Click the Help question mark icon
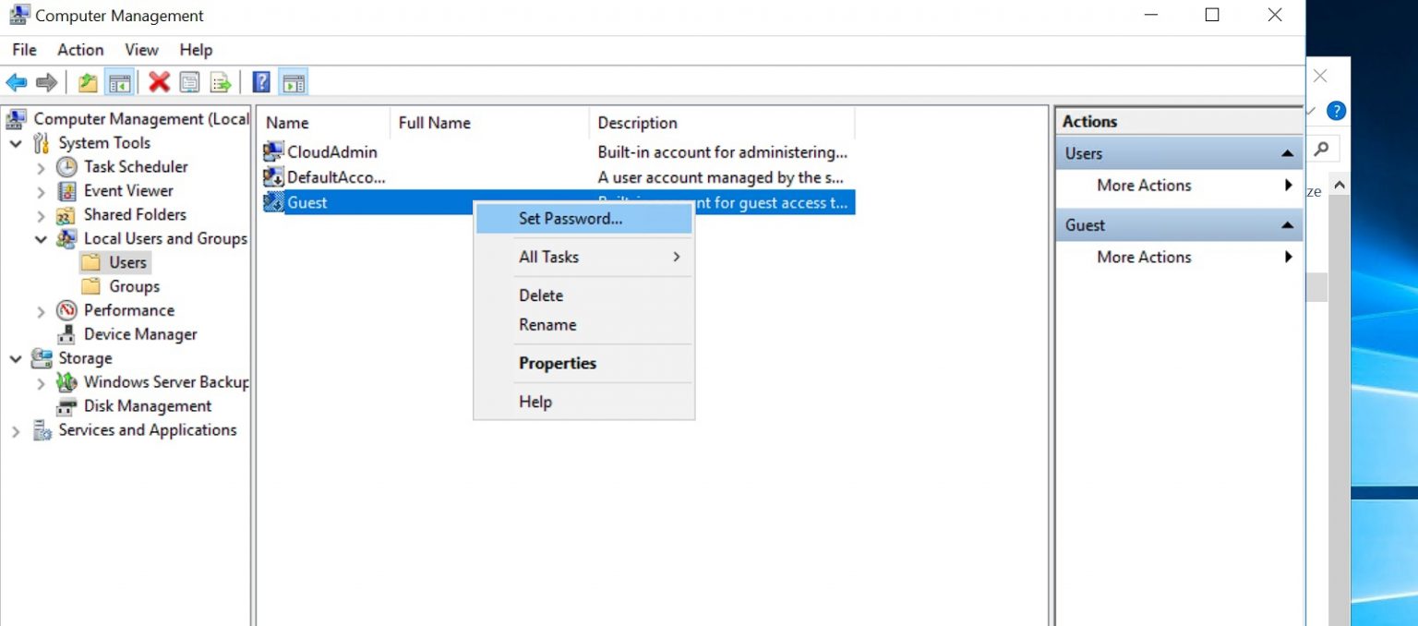The height and width of the screenshot is (626, 1418). 260,81
